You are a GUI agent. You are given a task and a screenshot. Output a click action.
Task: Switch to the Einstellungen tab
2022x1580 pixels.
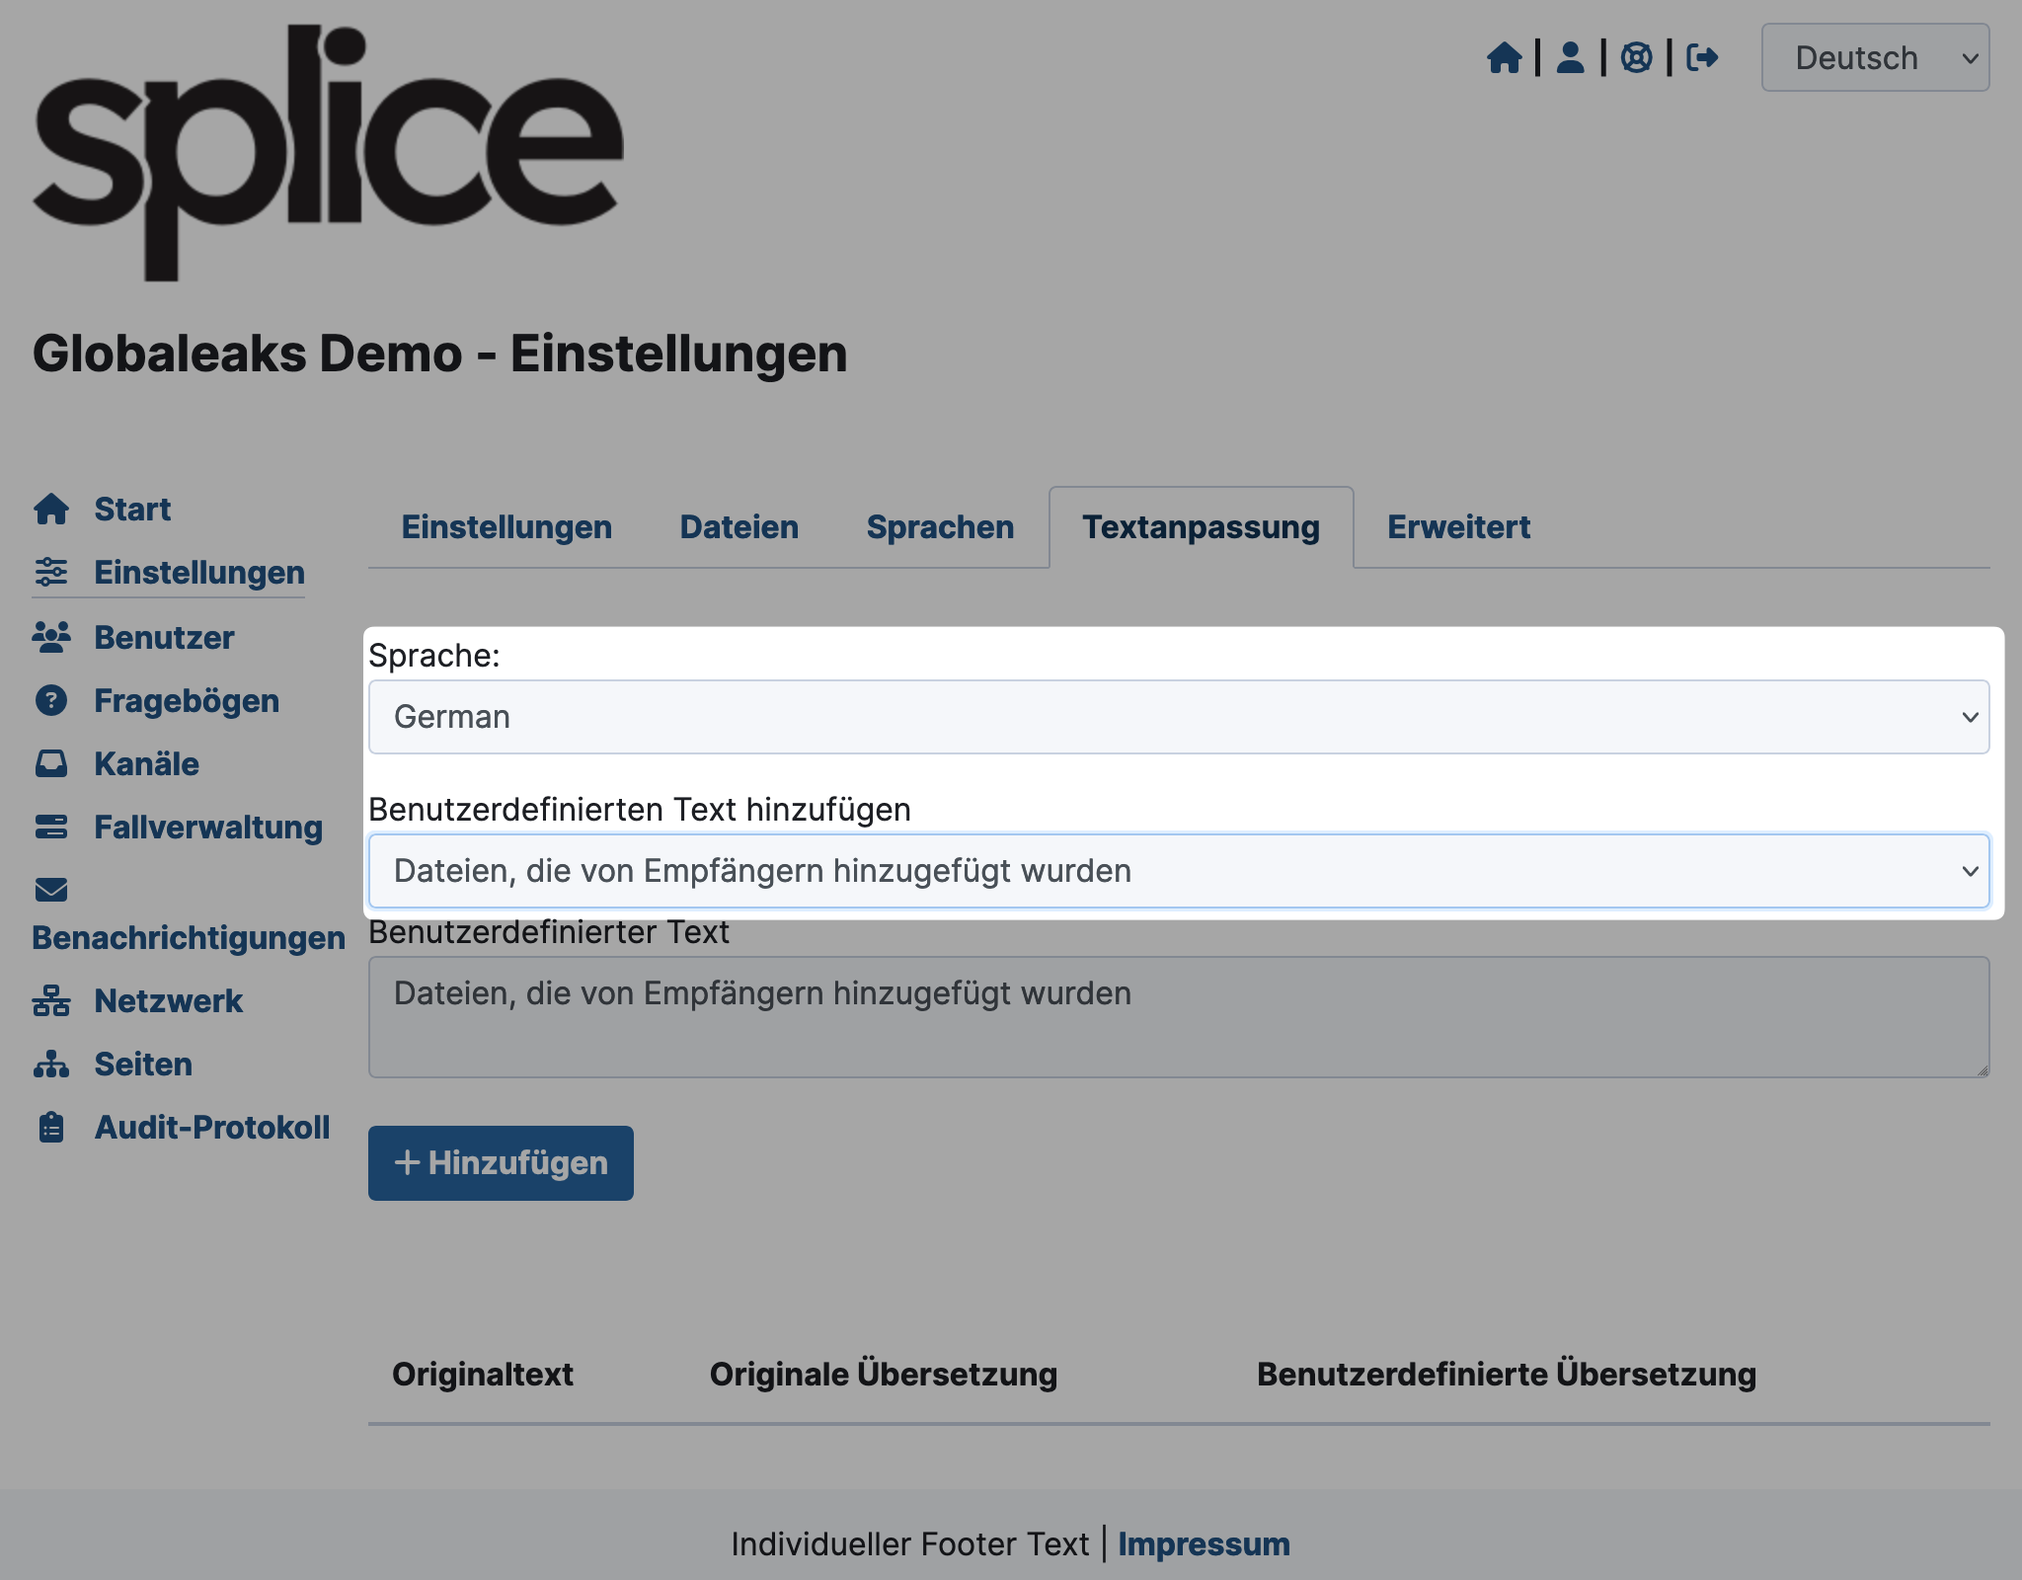coord(506,527)
